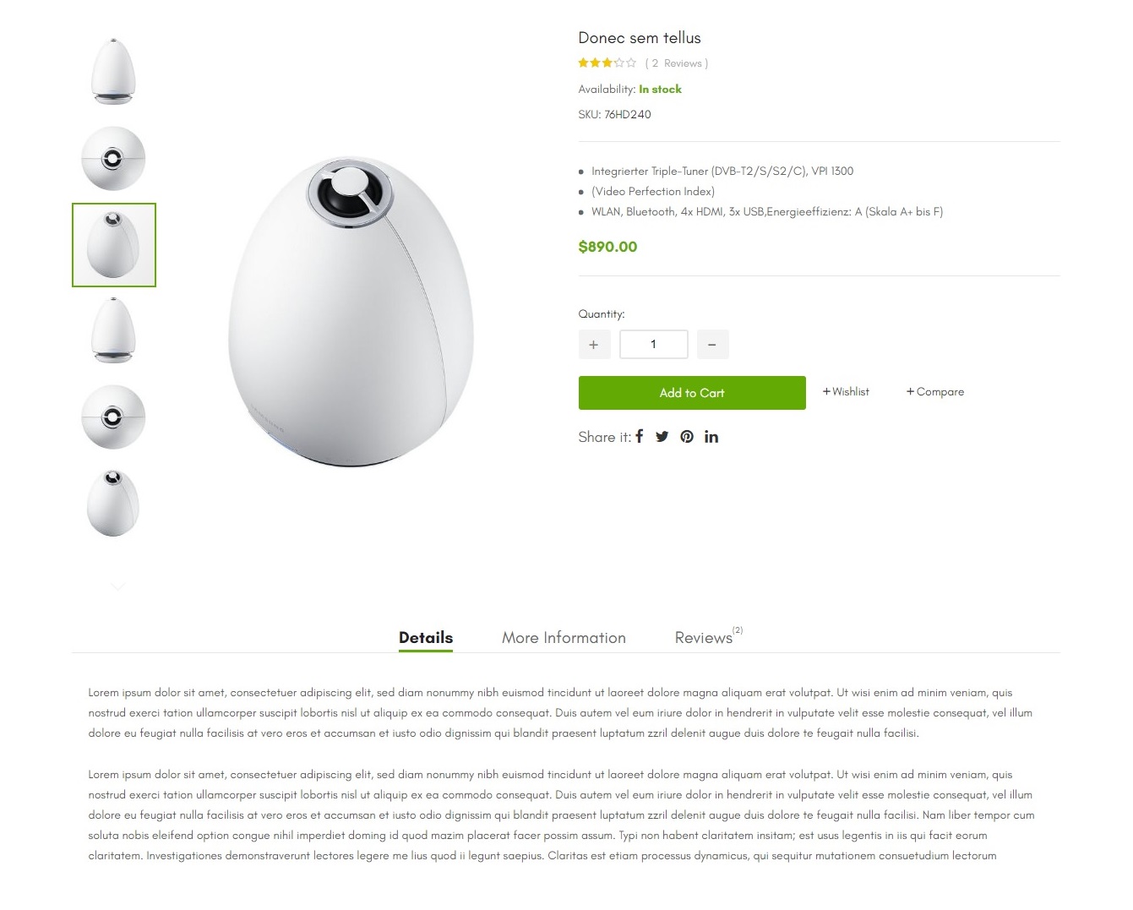Share product on Twitter icon
This screenshot has height=910, width=1133.
[x=662, y=437]
